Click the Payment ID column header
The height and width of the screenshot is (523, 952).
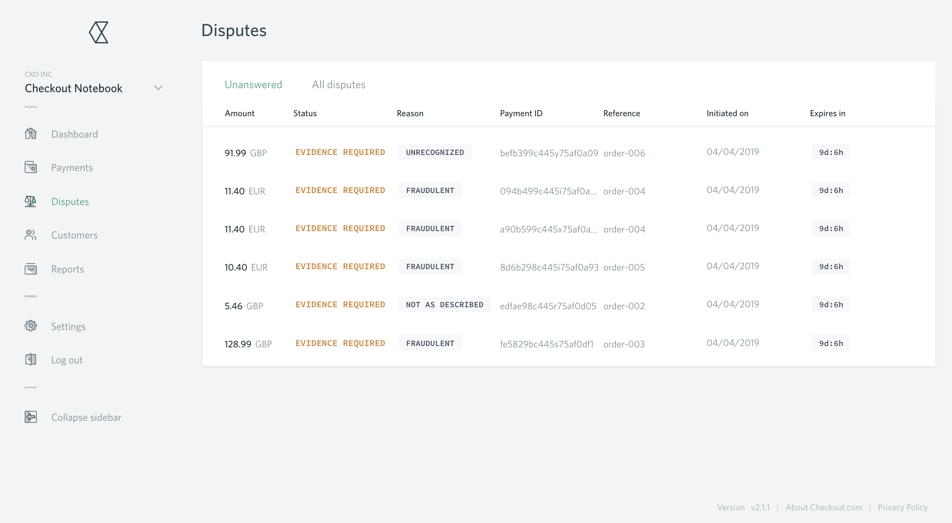pos(521,113)
